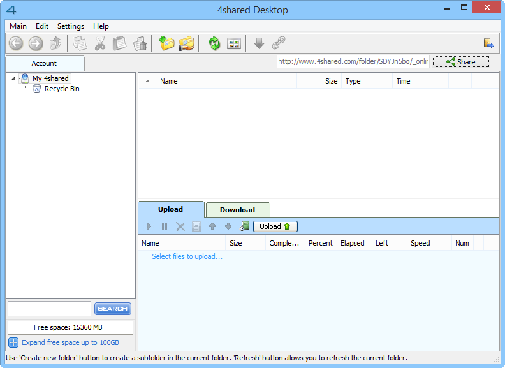Click the Share button
Viewport: 505px width, 368px height.
[x=461, y=62]
